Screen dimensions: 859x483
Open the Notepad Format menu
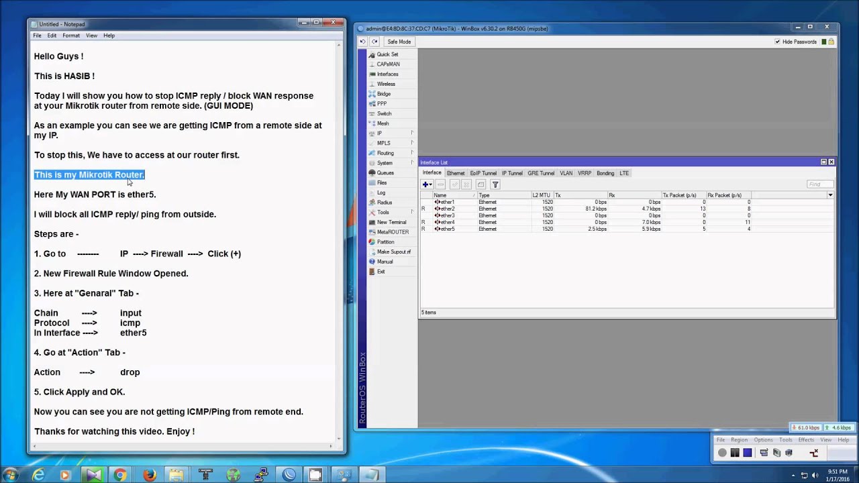pyautogui.click(x=70, y=36)
